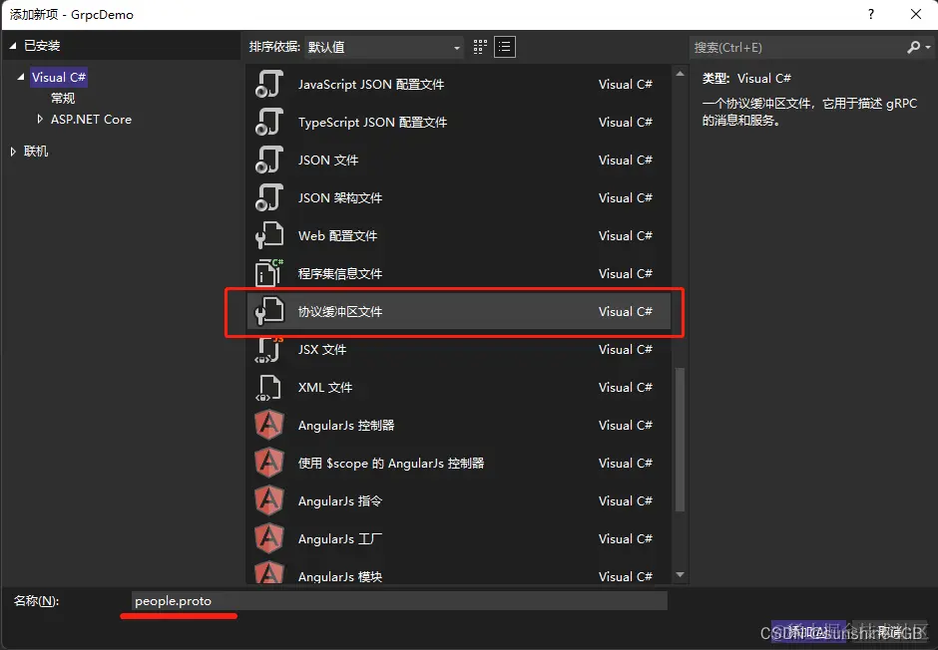
Task: Expand the ASP.NET Core tree node
Action: [x=40, y=119]
